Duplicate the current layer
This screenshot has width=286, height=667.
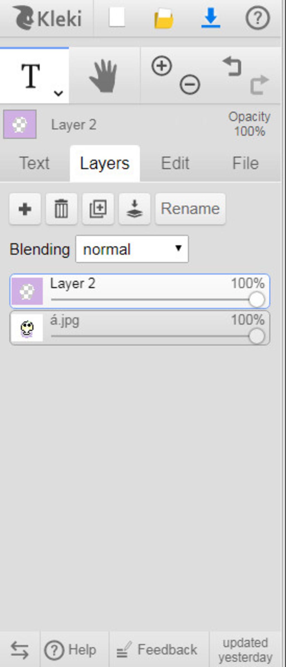(98, 209)
